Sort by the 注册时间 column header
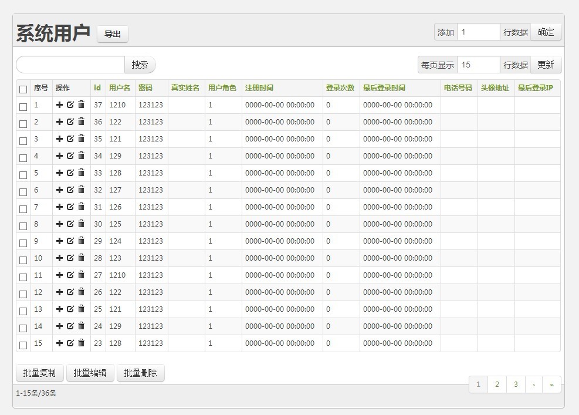Screen dimensions: 579x415 pos(259,88)
